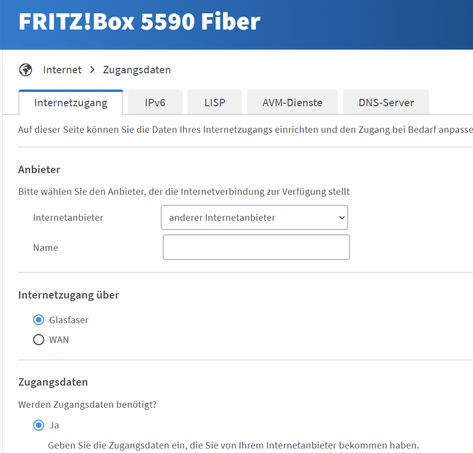The width and height of the screenshot is (473, 453).
Task: Select the Glasfaser radio button
Action: pyautogui.click(x=38, y=320)
